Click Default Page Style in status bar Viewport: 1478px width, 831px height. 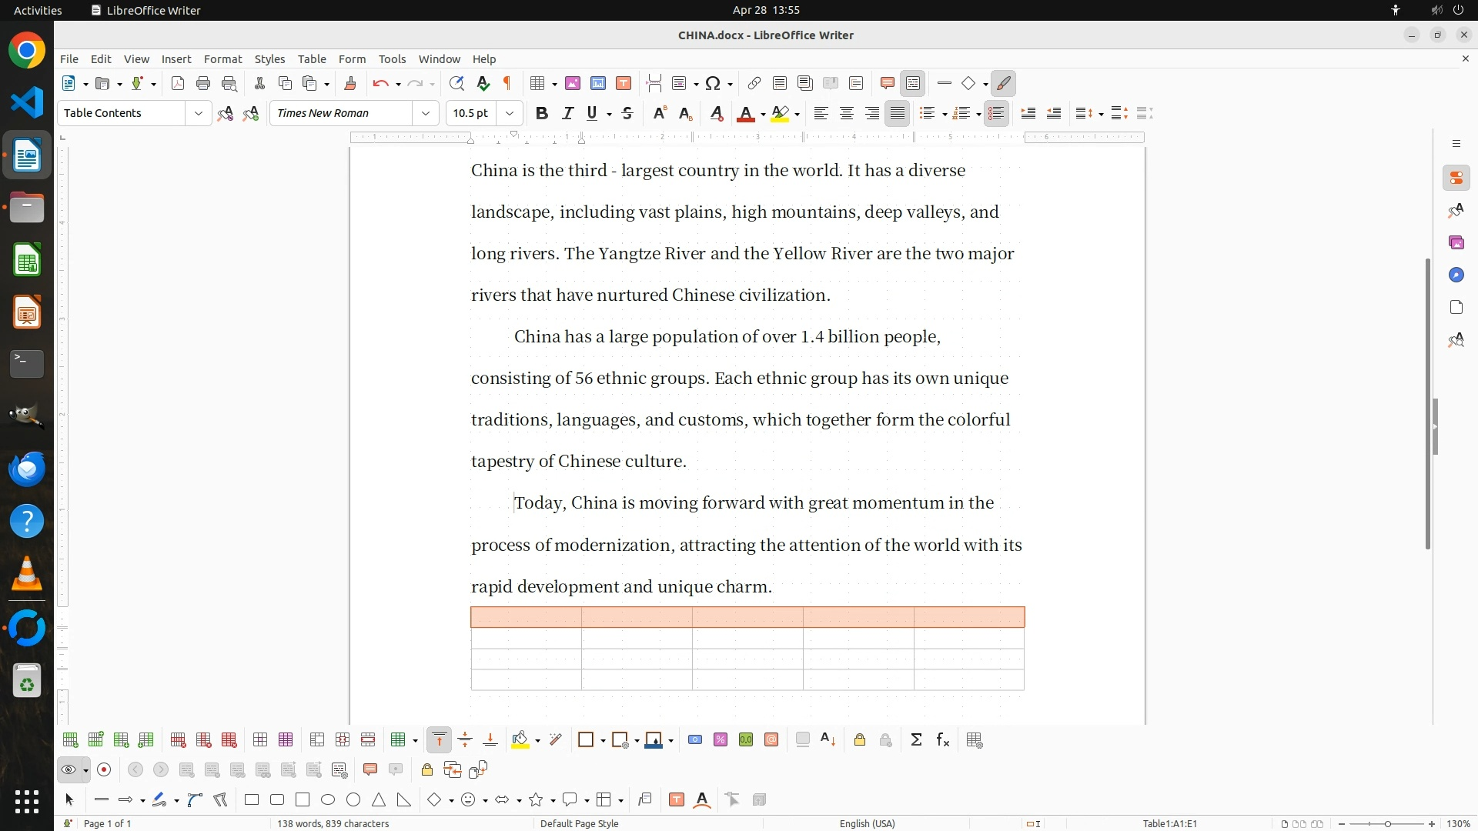coord(579,823)
